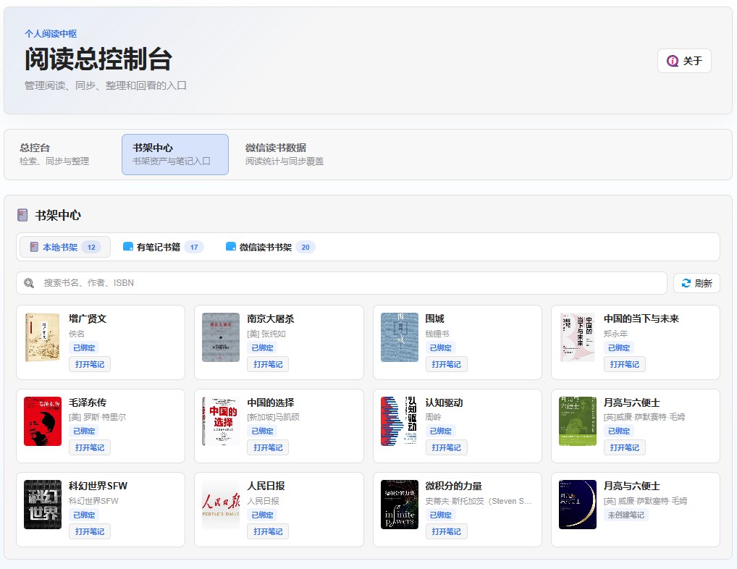Open notes for 南京大屠杀
Viewport: 737px width, 569px height.
coord(268,364)
